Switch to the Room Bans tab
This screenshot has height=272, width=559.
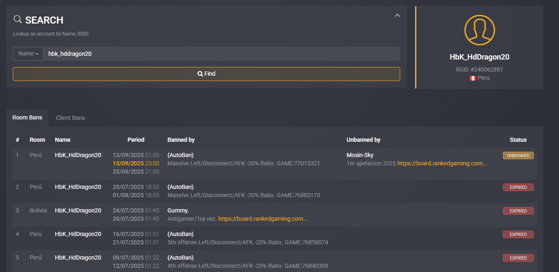click(27, 118)
